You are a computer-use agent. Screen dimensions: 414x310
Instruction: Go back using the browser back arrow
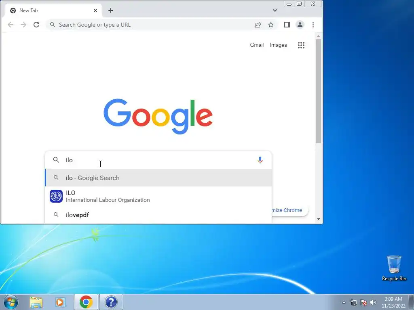pyautogui.click(x=11, y=25)
